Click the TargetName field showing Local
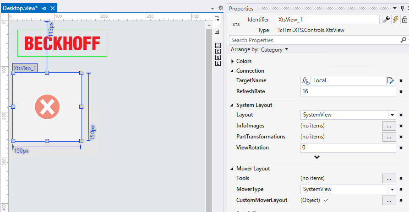 348,80
